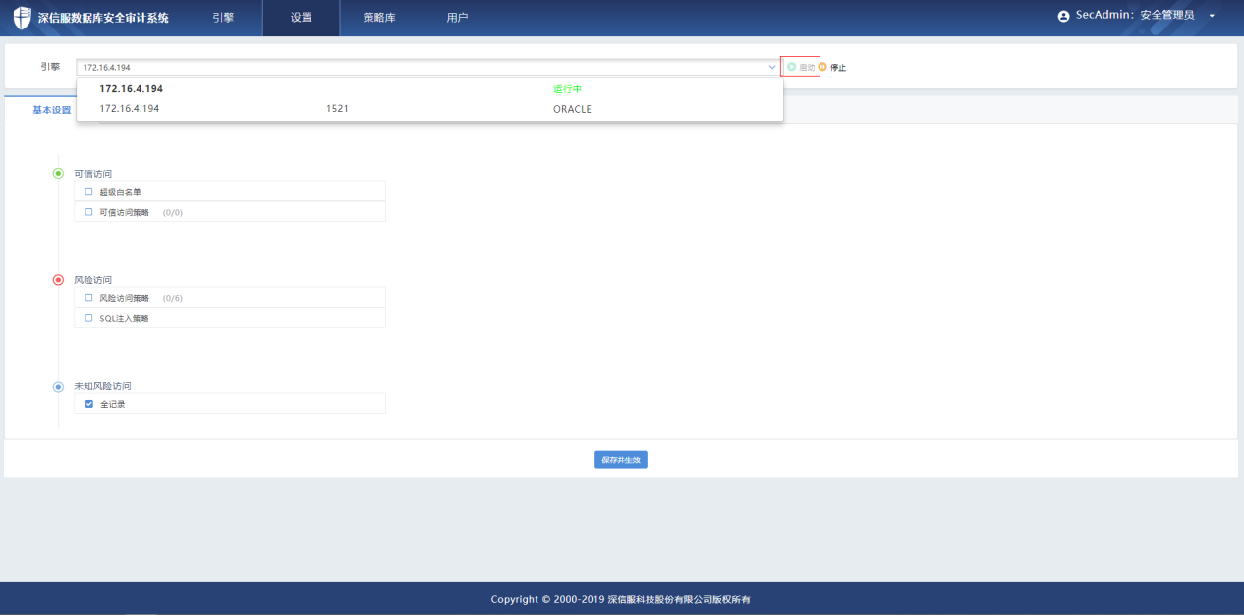Open the 用户 navigation item
The image size is (1244, 616).
click(457, 18)
